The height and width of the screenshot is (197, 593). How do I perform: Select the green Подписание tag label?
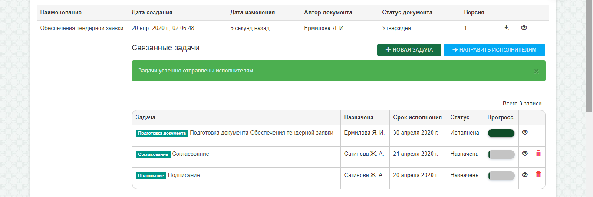151,176
